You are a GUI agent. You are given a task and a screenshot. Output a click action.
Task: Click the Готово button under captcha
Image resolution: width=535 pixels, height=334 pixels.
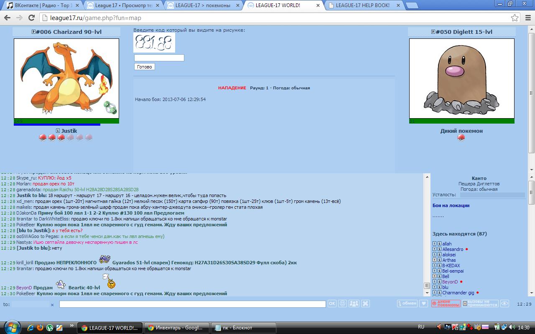(145, 67)
